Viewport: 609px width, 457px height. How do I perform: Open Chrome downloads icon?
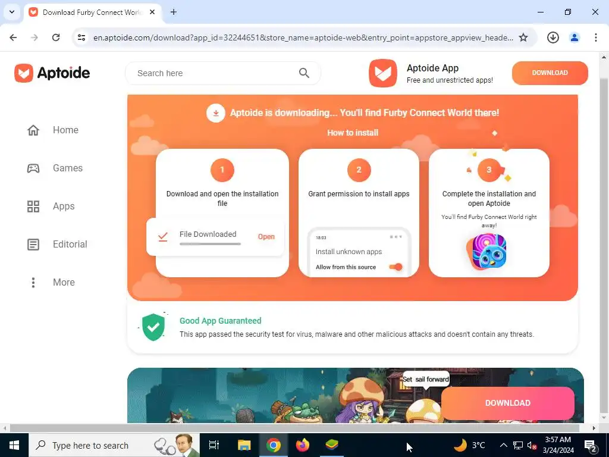[553, 37]
